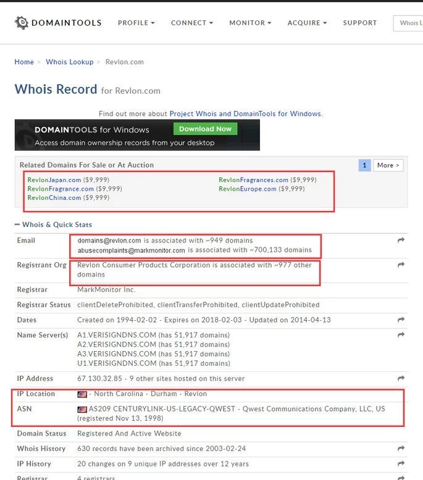Image resolution: width=423 pixels, height=480 pixels.
Task: Click the A3.VERISIGNDNS.COM name server
Action: [x=117, y=354]
